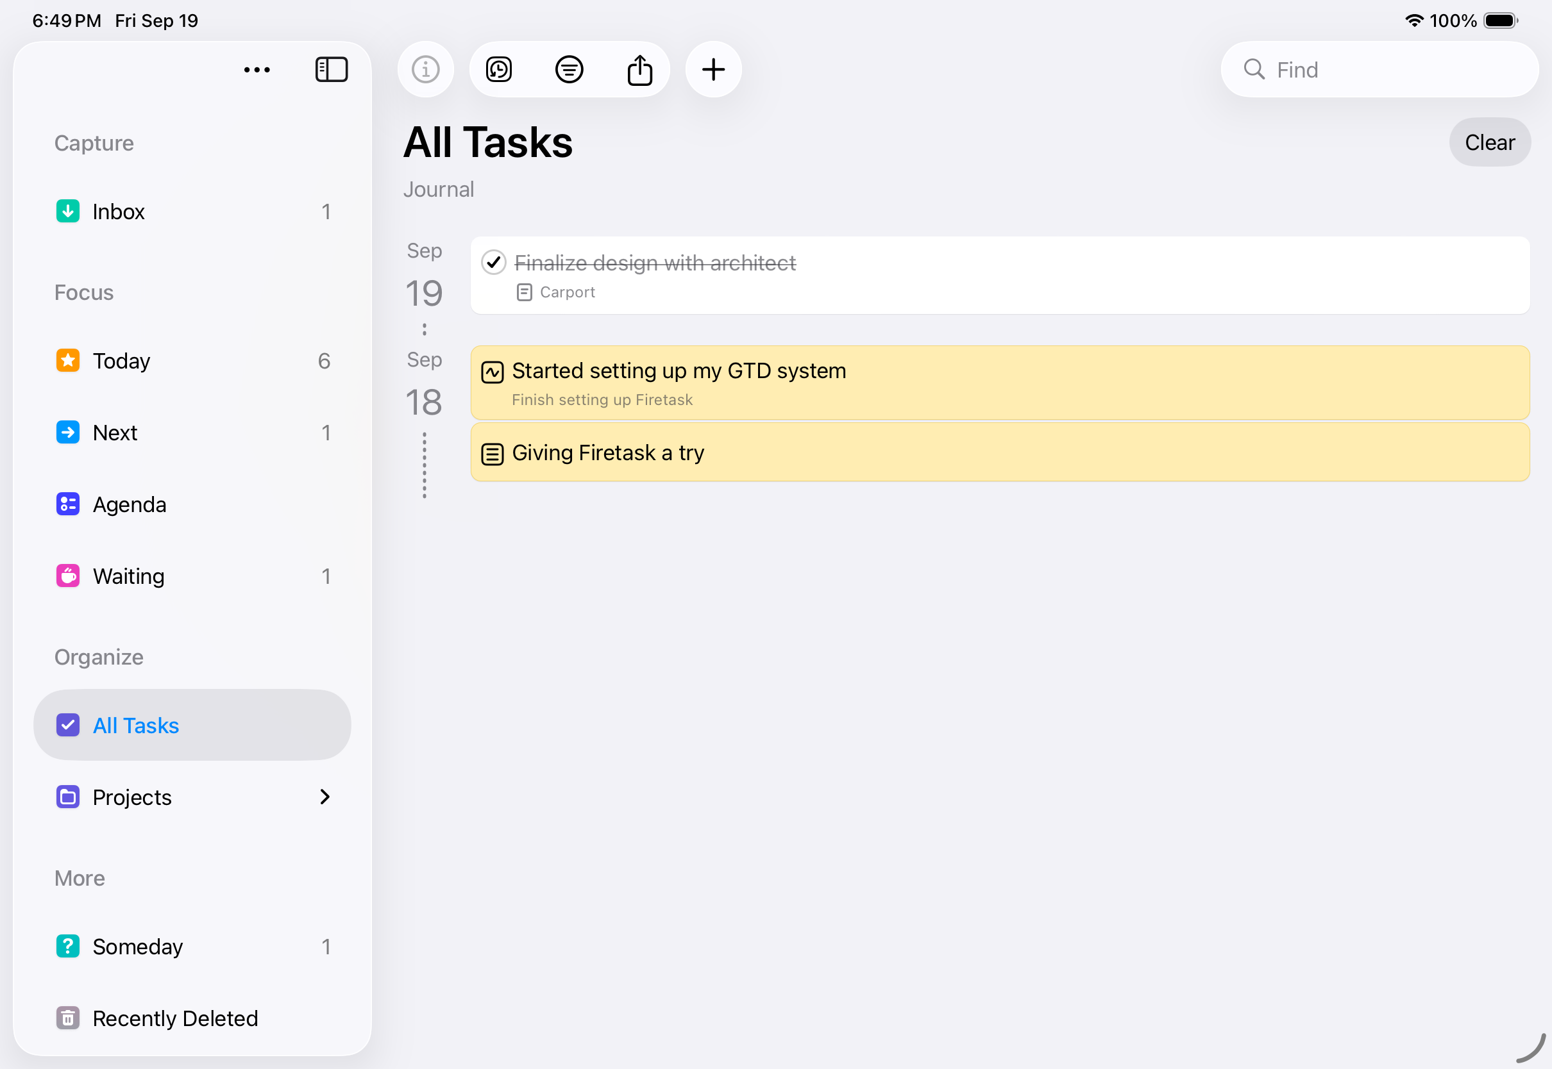Toggle the sidebar panel icon
Screen dimensions: 1552x1069
point(331,70)
